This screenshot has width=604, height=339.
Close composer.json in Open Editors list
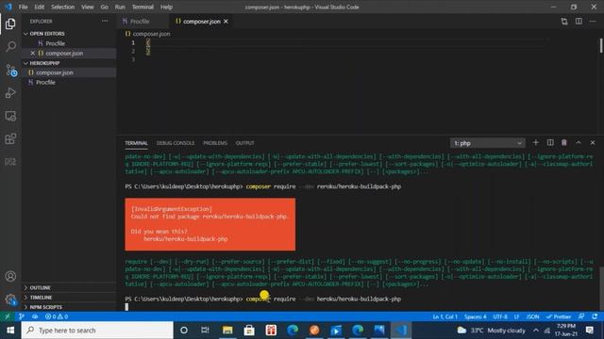(x=32, y=53)
